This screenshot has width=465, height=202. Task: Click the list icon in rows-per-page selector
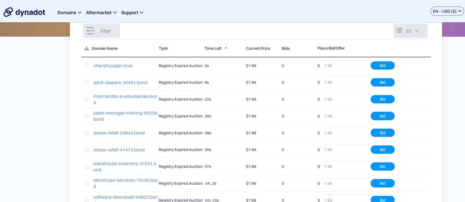pyautogui.click(x=399, y=31)
